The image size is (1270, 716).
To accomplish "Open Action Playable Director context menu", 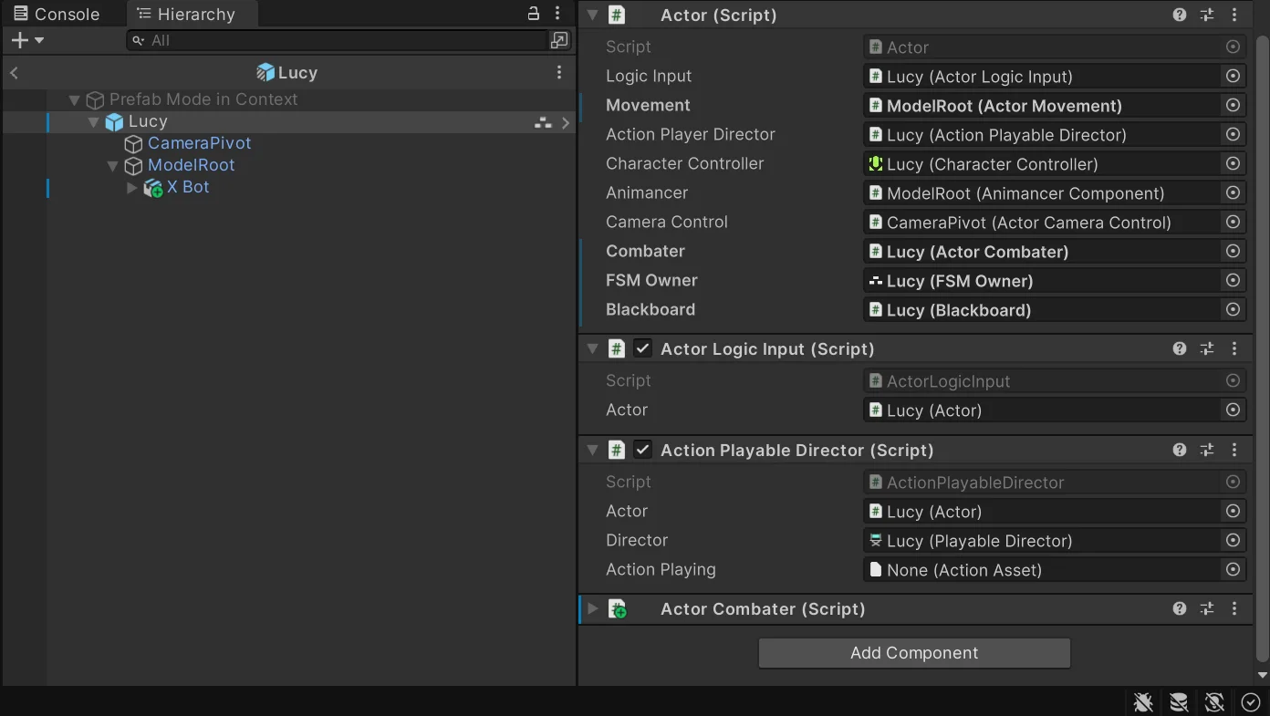I will [1234, 450].
